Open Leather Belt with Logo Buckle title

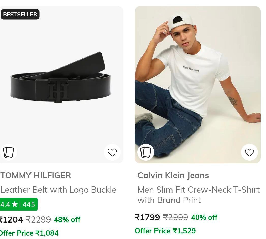point(58,190)
